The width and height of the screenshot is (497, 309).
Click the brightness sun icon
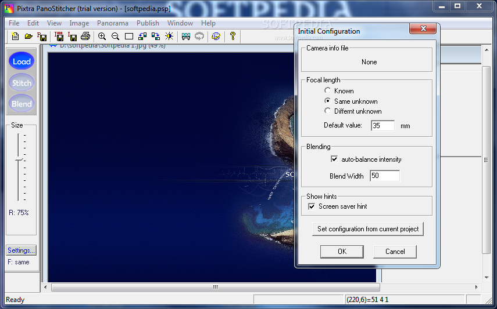(x=169, y=37)
